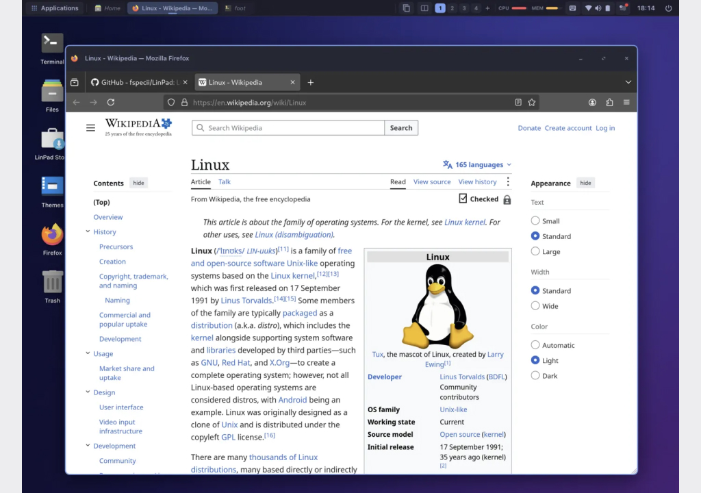
Task: Open the 165 languages dropdown
Action: [477, 164]
